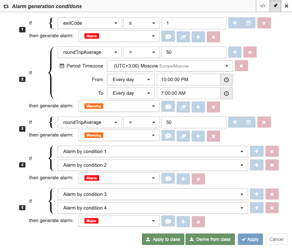Image resolution: width=292 pixels, height=249 pixels.
Task: Open comment bubble for condition 1 alarm
Action: [x=168, y=37]
